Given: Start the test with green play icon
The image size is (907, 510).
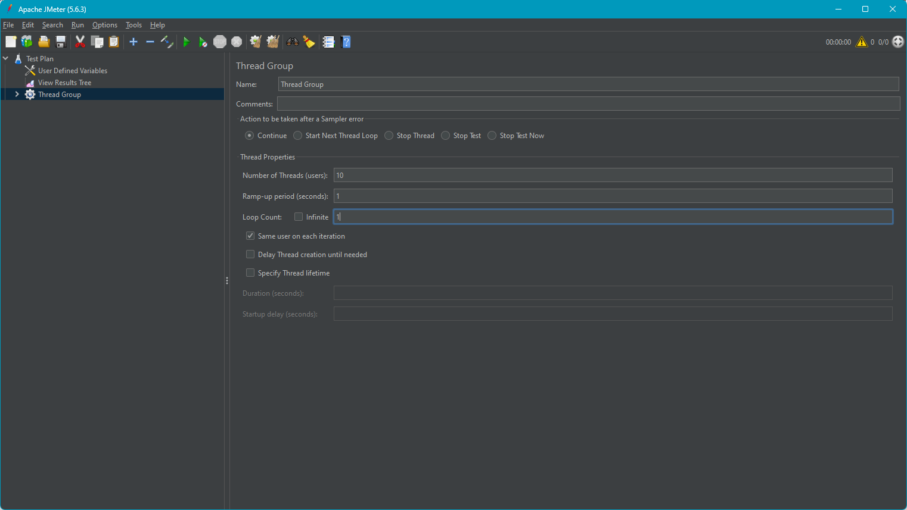Looking at the screenshot, I should point(187,42).
